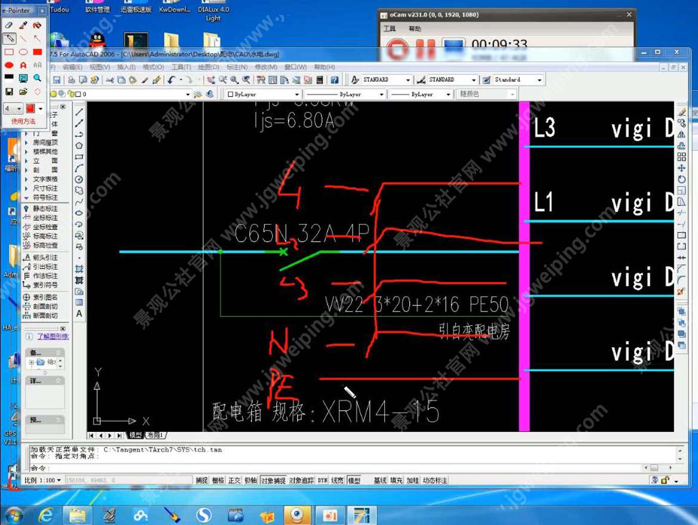Toggle 栅格 grid display in status bar
698x525 pixels.
click(x=218, y=480)
